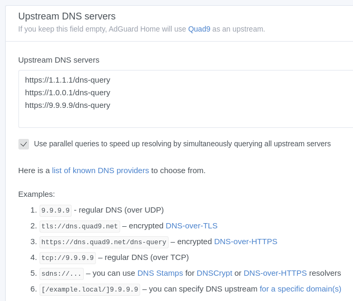Click the https://1.1.1.1/dns-query line in the textarea
353x301 pixels.
(67, 80)
